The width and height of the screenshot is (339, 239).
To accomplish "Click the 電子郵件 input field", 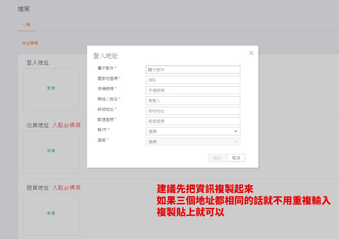I will point(193,69).
